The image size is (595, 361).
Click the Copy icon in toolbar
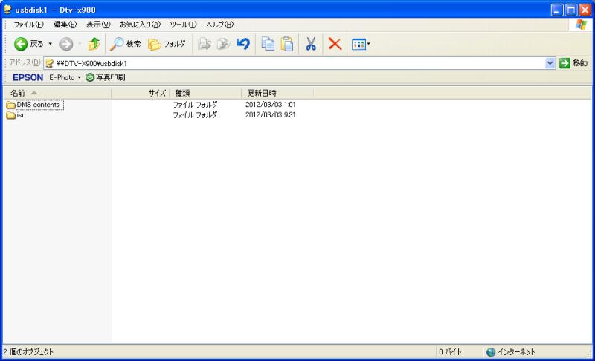pos(268,45)
